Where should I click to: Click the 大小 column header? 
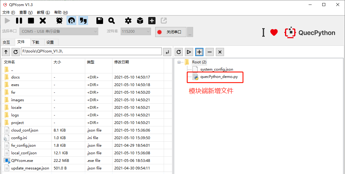tap(69, 62)
